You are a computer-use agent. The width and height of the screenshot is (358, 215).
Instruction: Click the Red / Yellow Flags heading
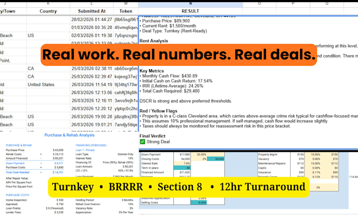(x=158, y=111)
